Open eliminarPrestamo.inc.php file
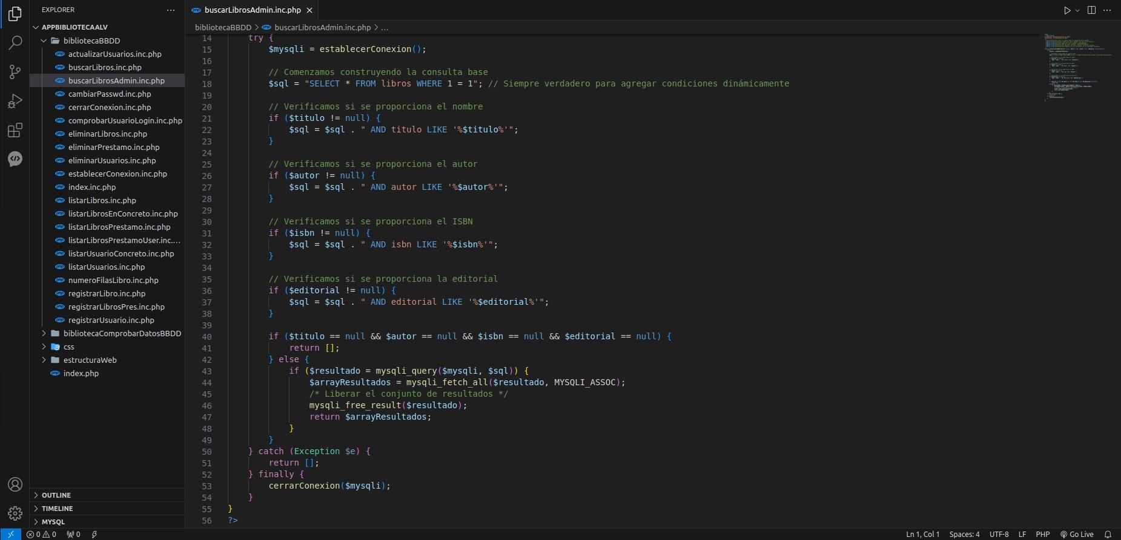 point(107,147)
